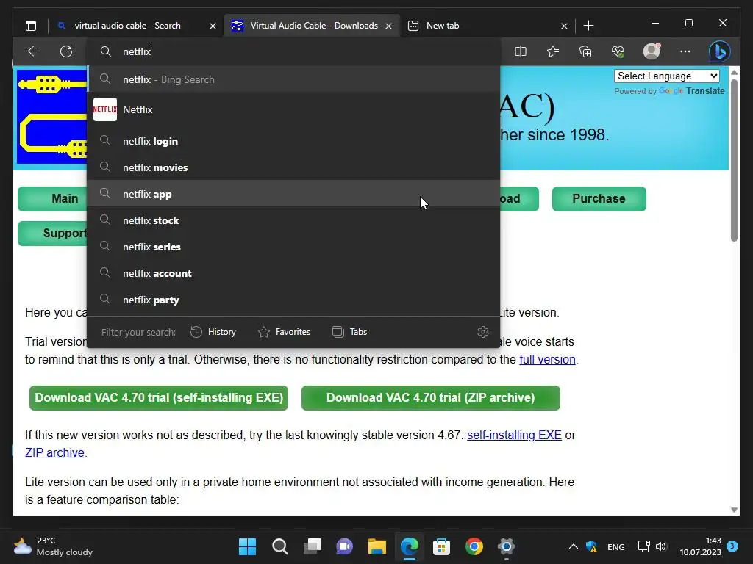
Task: Open the weather widget in taskbar
Action: point(53,546)
